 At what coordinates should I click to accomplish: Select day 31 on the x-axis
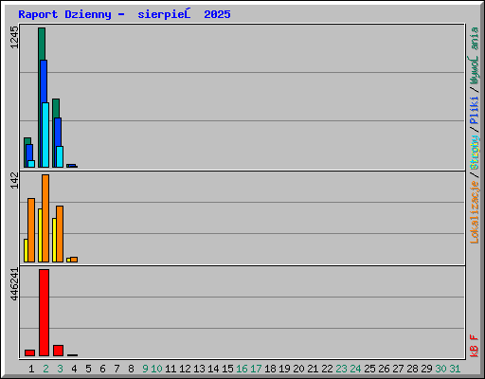[455, 369]
